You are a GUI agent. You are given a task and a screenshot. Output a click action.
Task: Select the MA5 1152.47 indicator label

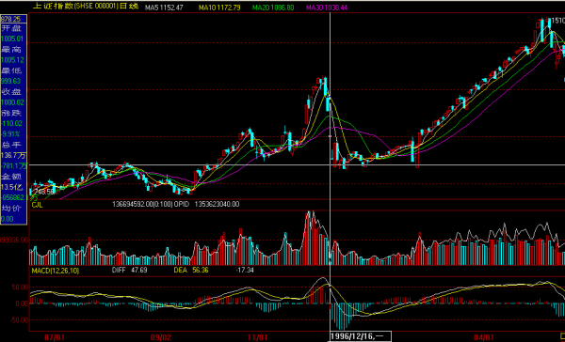pos(164,8)
